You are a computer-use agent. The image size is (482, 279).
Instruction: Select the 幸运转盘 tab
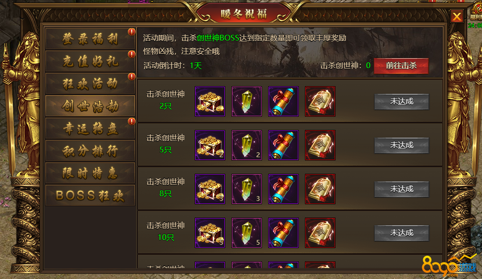[x=90, y=128]
